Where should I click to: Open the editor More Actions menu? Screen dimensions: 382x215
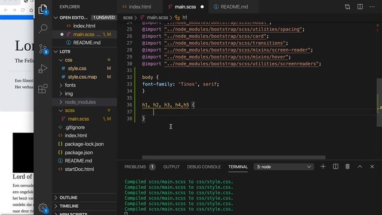click(x=372, y=7)
